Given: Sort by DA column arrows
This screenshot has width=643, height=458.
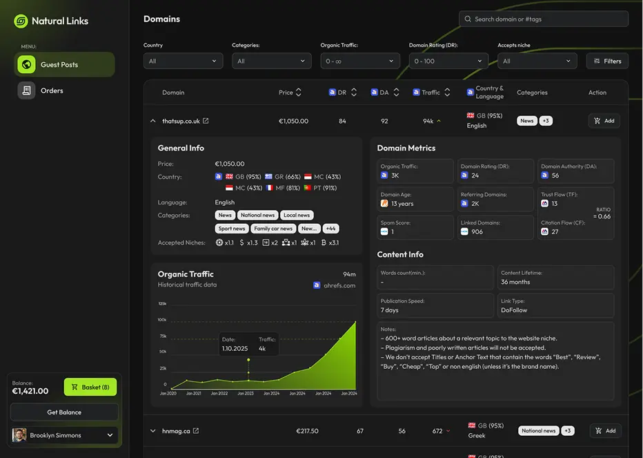Looking at the screenshot, I should 396,93.
